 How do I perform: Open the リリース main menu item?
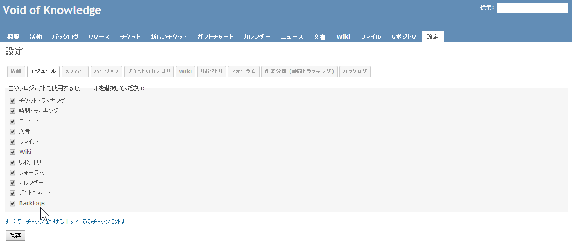click(99, 37)
